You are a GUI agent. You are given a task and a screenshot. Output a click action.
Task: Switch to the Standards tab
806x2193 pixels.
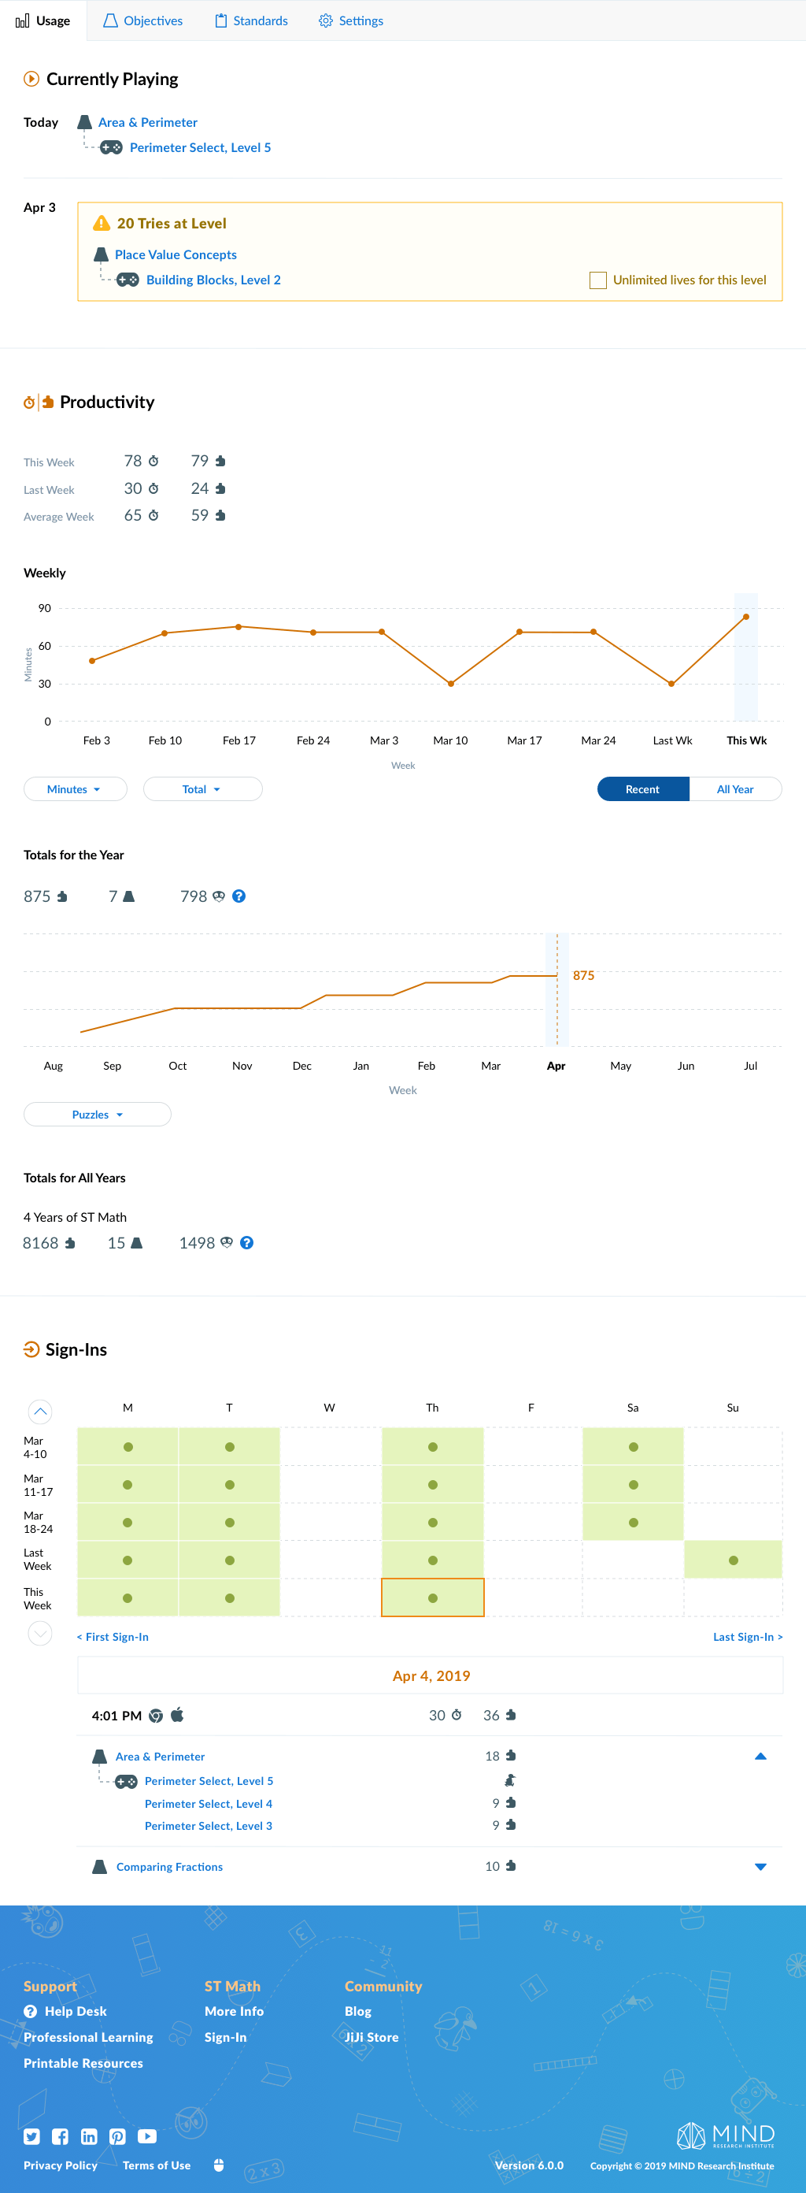pyautogui.click(x=251, y=20)
